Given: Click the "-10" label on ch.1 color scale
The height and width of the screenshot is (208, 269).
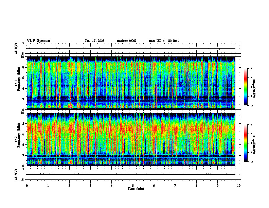Looking at the screenshot, I should [x=251, y=106].
